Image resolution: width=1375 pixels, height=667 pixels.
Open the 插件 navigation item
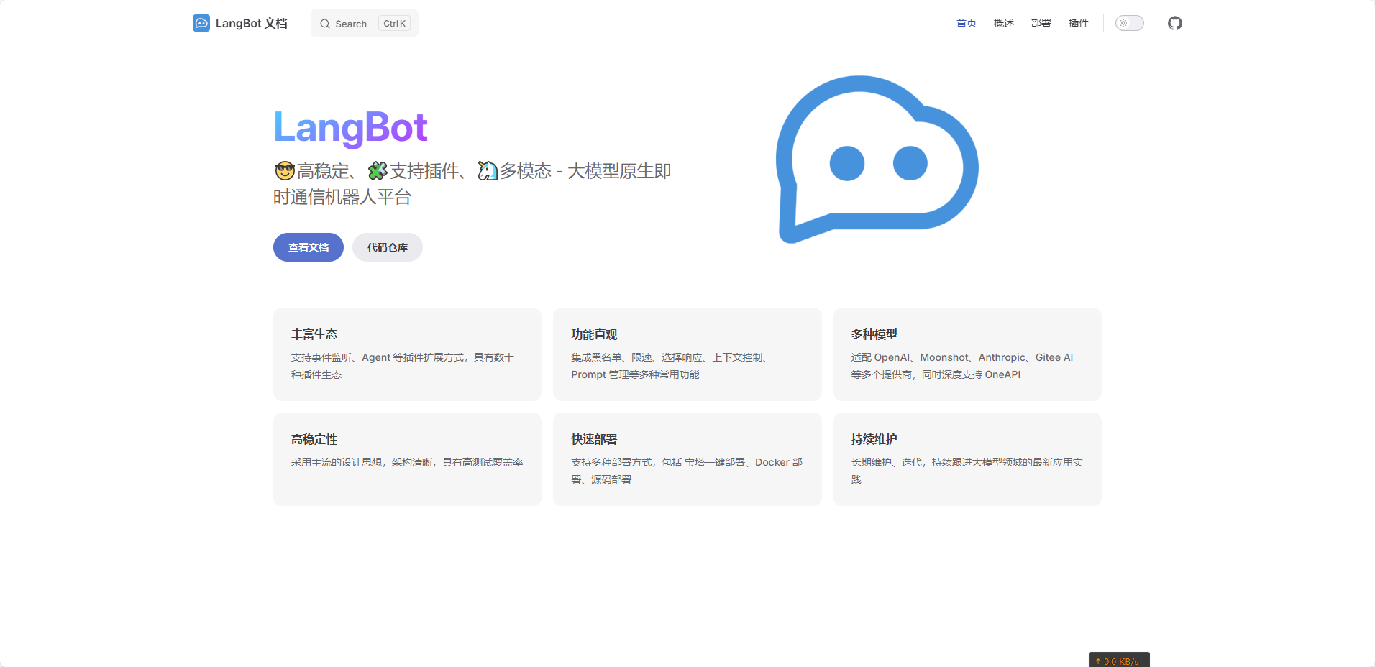(x=1078, y=23)
